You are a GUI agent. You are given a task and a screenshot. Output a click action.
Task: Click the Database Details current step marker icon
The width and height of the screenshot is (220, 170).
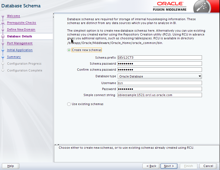(3, 37)
